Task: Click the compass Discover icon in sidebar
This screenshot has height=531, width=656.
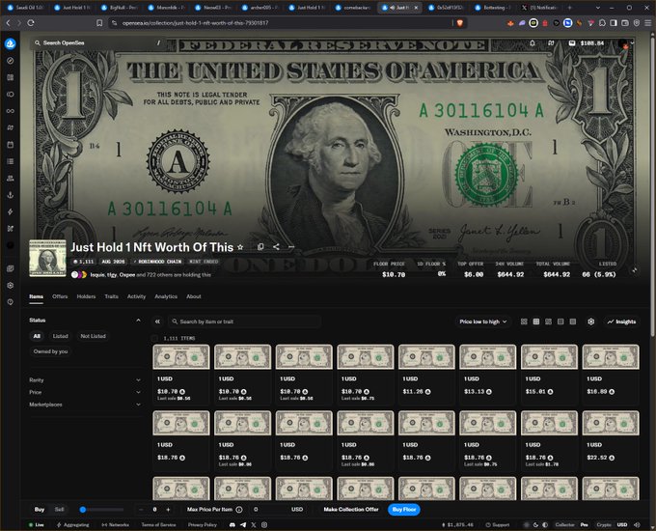Action: click(x=11, y=61)
